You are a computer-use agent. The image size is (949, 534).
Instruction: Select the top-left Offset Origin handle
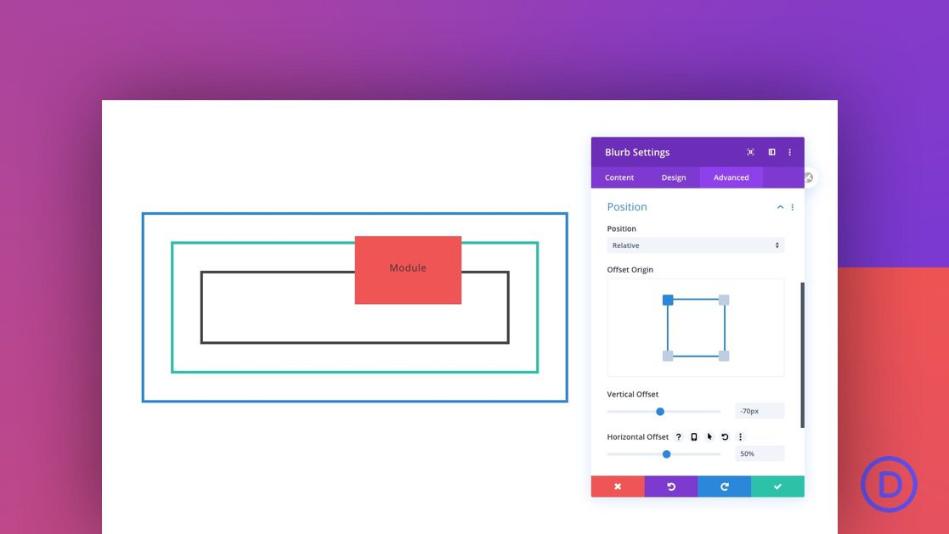coord(668,300)
